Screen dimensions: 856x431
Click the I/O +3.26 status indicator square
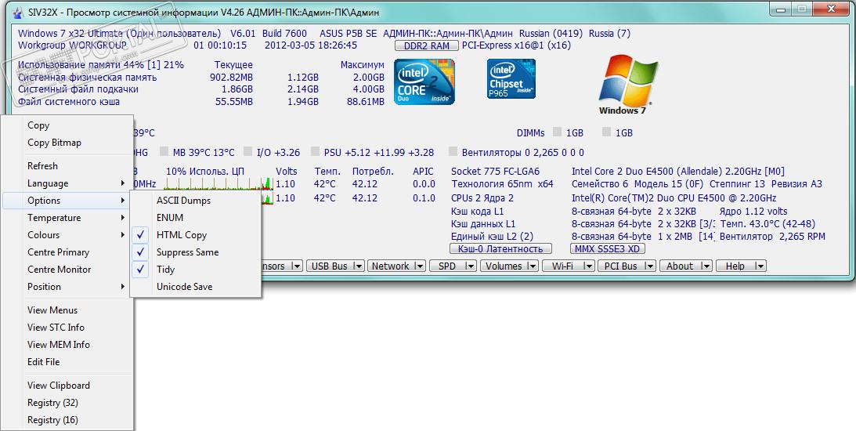point(247,152)
